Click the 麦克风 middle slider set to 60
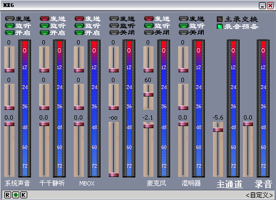This screenshot has width=276, height=200. tap(149, 94)
